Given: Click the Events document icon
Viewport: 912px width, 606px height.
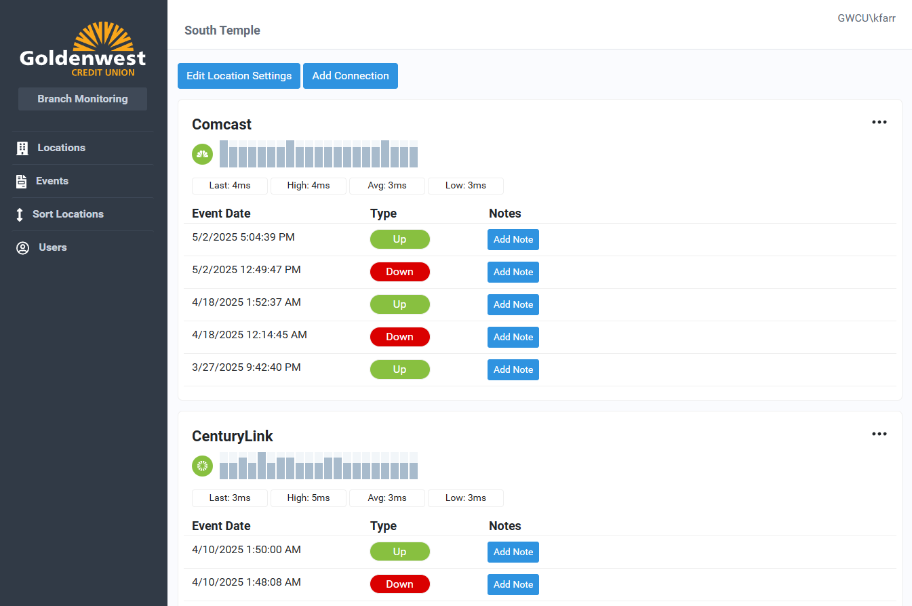Looking at the screenshot, I should 22,181.
